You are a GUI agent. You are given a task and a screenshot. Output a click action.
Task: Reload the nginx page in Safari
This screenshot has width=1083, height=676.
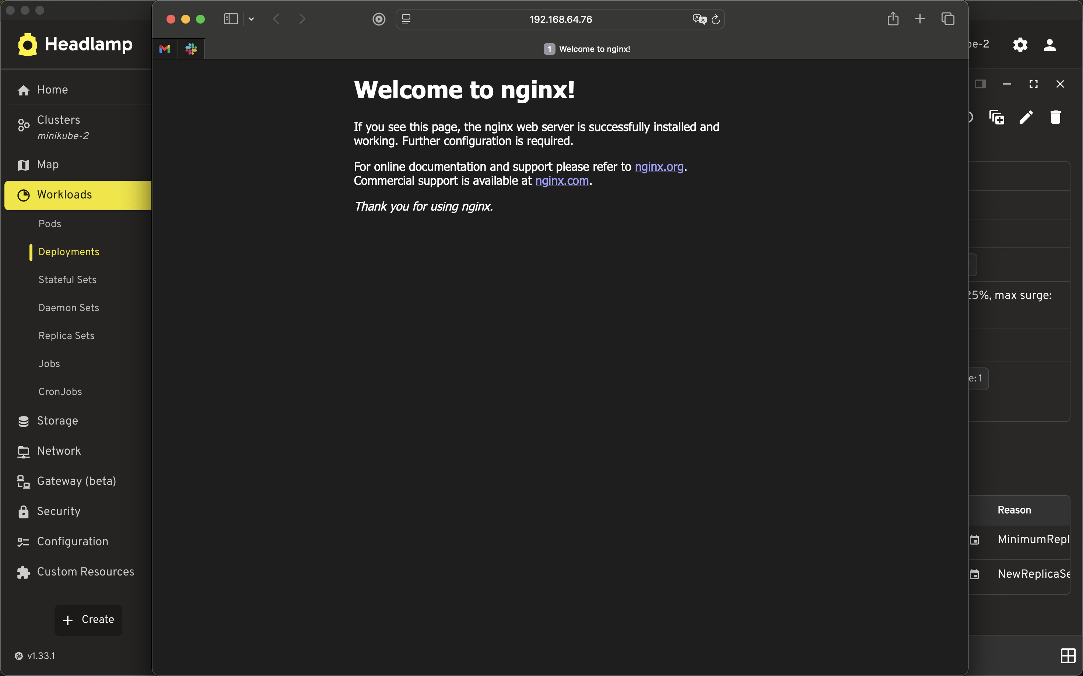(x=715, y=19)
